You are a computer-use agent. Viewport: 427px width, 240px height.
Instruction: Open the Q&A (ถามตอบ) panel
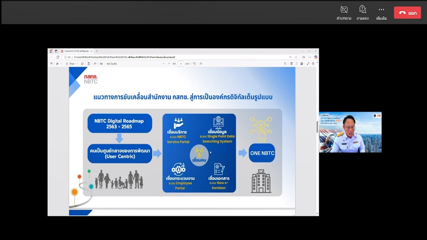tap(362, 13)
